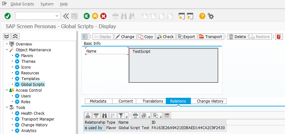285x134 pixels.
Task: Open the SAP window menu icon
Action: 4,4
